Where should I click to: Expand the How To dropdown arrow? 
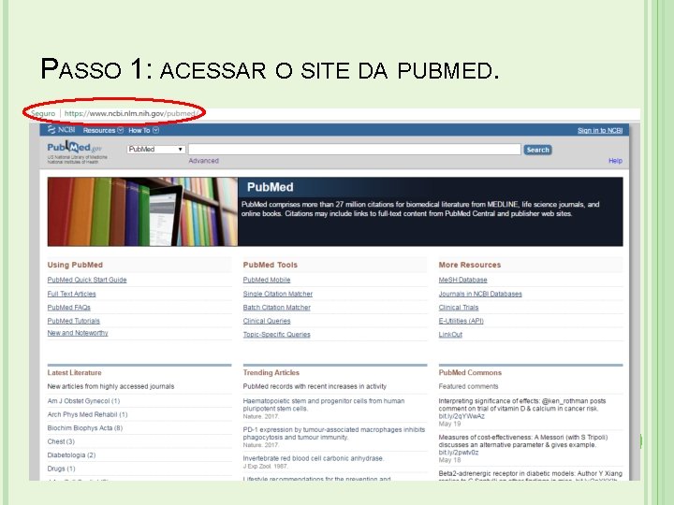(x=155, y=130)
